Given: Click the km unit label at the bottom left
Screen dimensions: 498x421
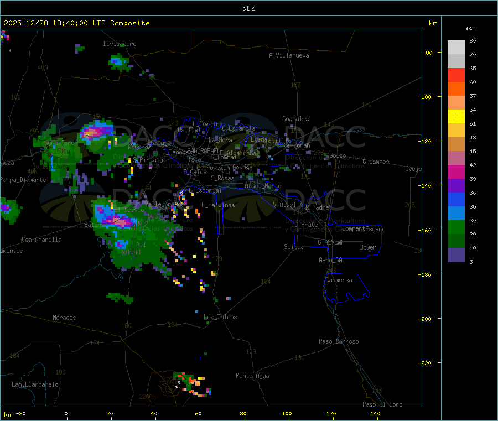Looking at the screenshot, I should (8, 415).
